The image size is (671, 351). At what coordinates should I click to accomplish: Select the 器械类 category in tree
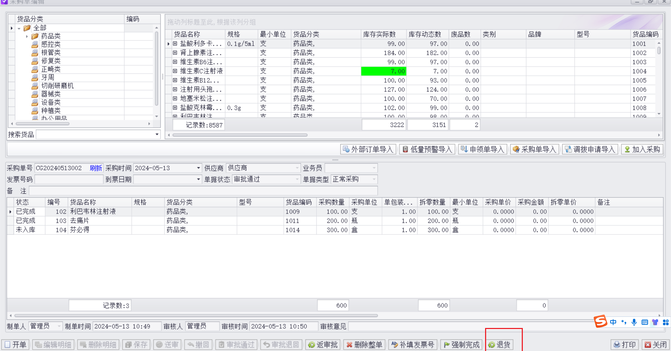pos(51,94)
